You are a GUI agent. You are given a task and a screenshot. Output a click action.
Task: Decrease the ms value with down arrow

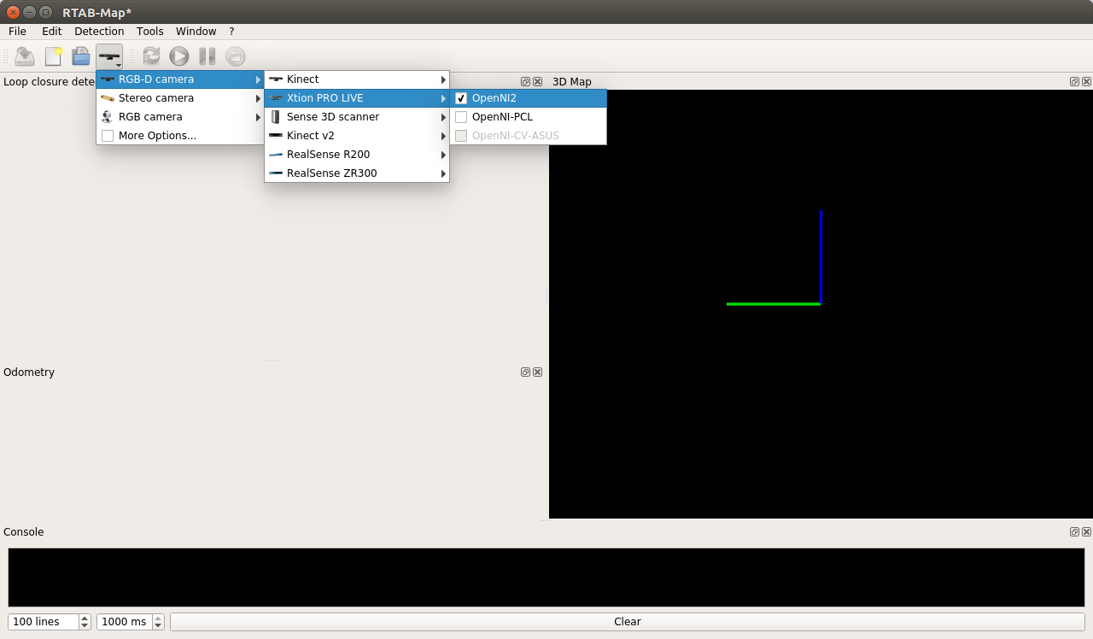point(158,626)
